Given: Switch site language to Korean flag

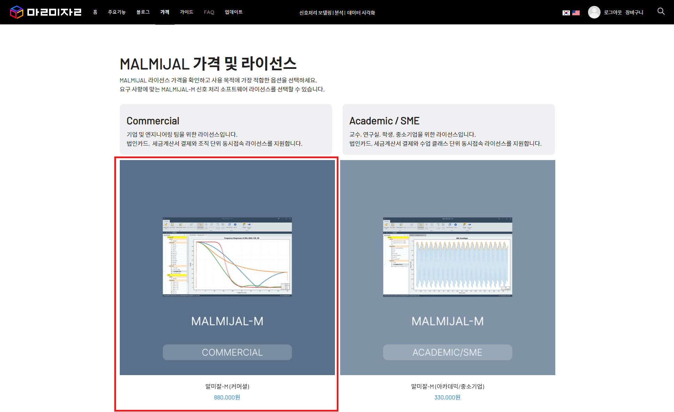Looking at the screenshot, I should click(x=566, y=13).
